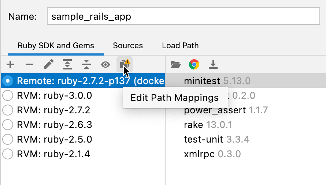Remove selected SDK with minus icon
The height and width of the screenshot is (185, 326).
coord(29,65)
